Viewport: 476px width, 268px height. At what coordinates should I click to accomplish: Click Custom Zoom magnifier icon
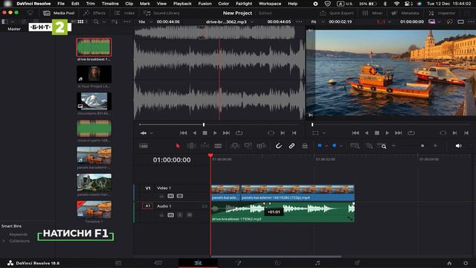tap(382, 146)
